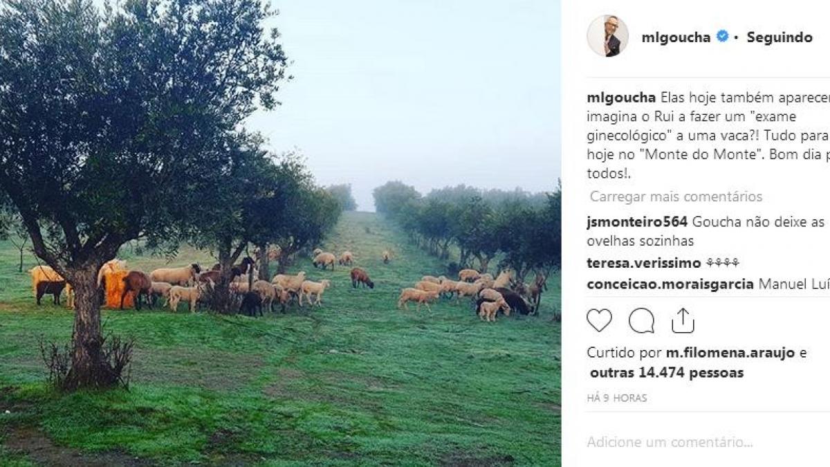Show the outras 14.474 pessoas likes list
The image size is (830, 467).
coord(667,373)
